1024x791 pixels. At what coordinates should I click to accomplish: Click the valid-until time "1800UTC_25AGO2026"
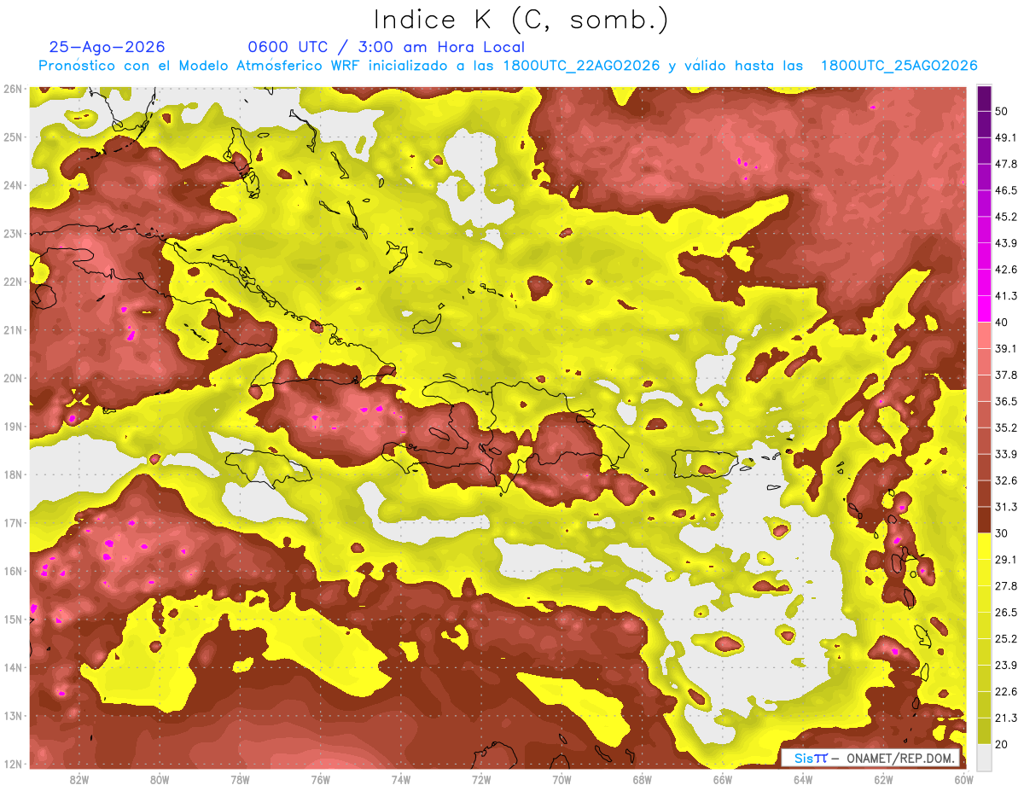[x=899, y=66]
